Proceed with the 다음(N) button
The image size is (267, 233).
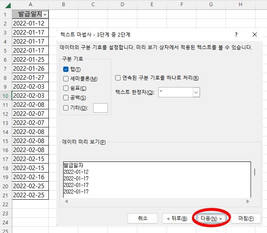coord(211,218)
